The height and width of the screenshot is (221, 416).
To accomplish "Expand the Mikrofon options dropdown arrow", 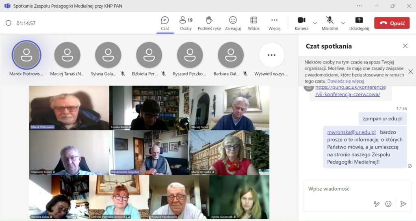I will coord(343,23).
